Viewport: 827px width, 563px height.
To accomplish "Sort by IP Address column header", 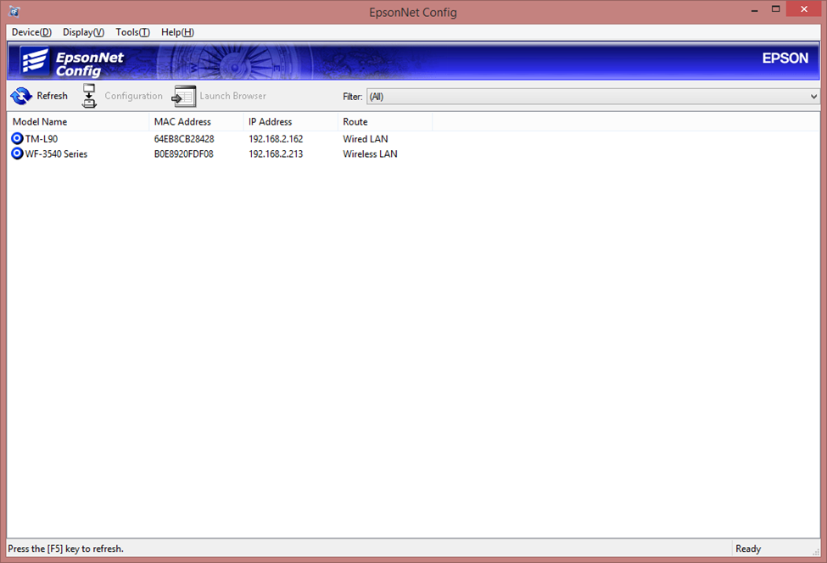I will 291,122.
